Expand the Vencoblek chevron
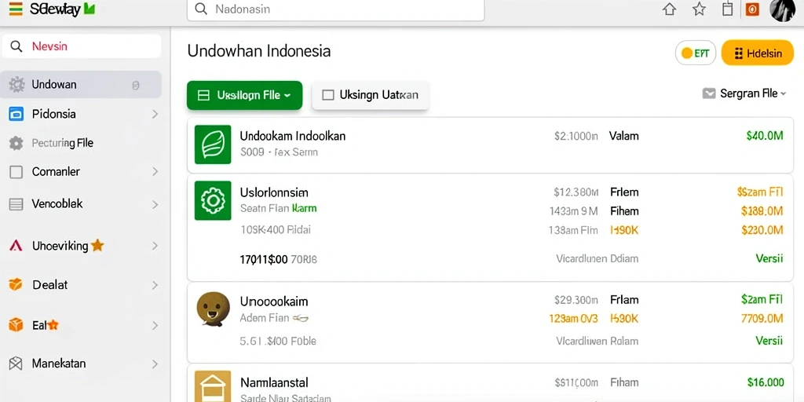This screenshot has width=804, height=402. click(155, 205)
